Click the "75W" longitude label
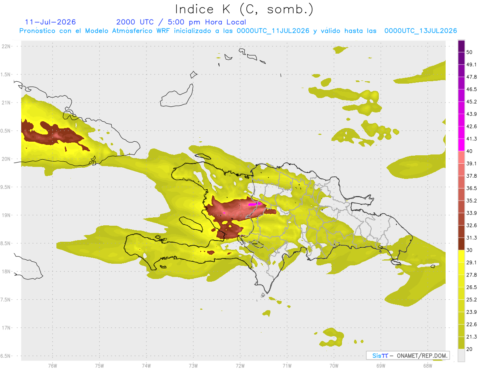 (100, 366)
